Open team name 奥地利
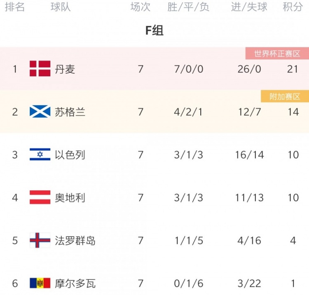 [70, 198]
